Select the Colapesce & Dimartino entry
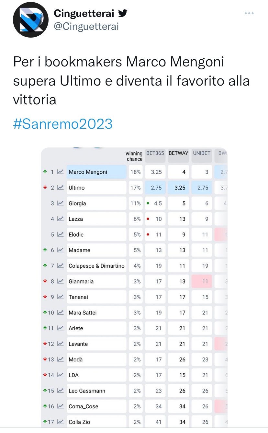Viewport: 268px width, 433px height. [x=96, y=266]
